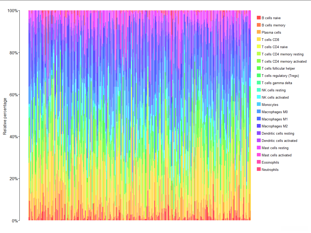The width and height of the screenshot is (311, 233).
Task: Click the 60% y-axis tick label
Action: pyautogui.click(x=14, y=94)
